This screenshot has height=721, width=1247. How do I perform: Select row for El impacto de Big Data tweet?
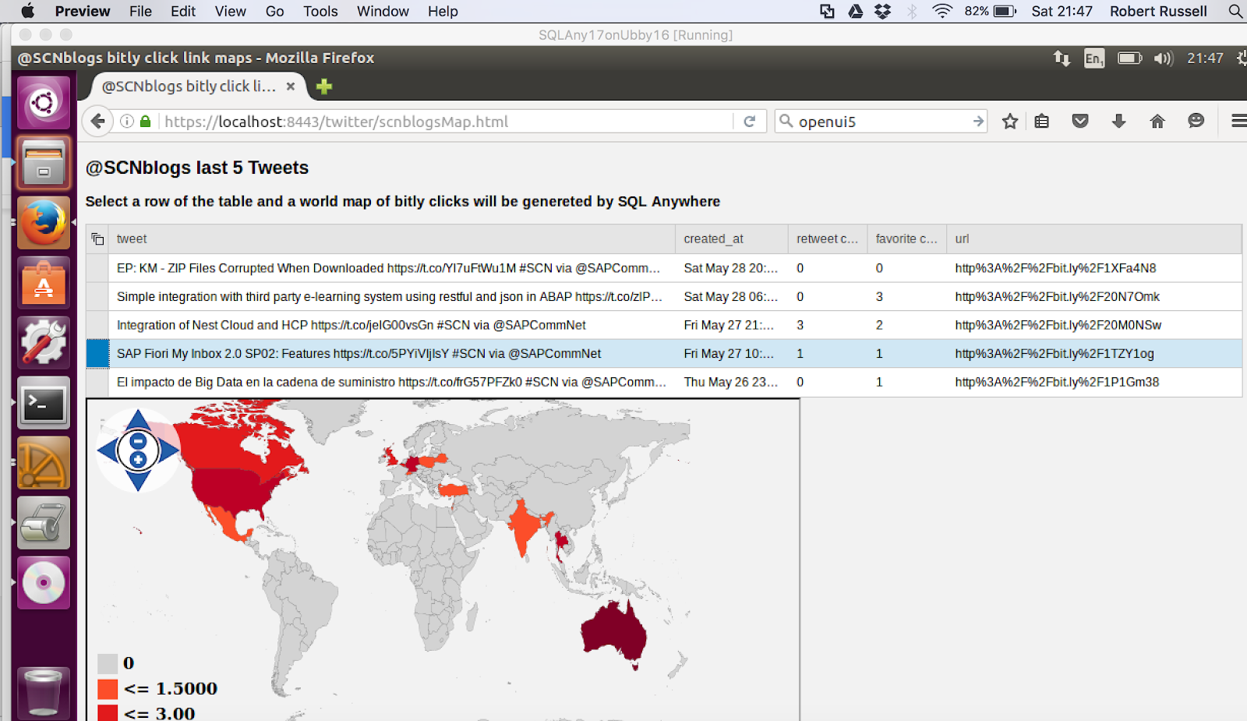(97, 382)
